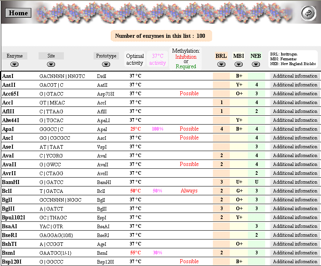Select the Prototype column header

(106, 56)
